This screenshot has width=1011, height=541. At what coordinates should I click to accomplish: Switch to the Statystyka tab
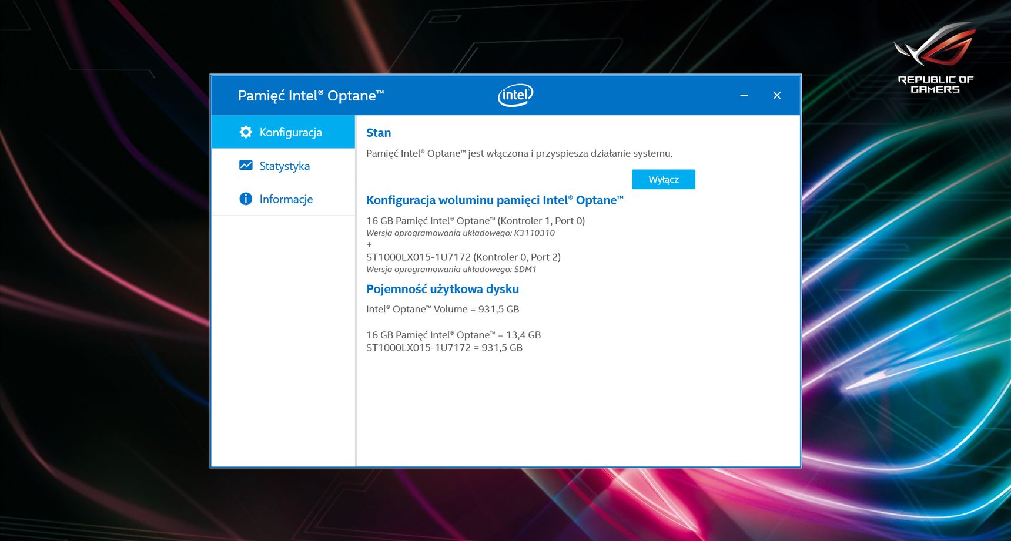pos(283,166)
